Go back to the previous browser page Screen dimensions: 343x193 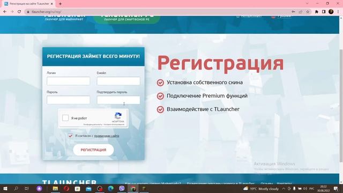[x=5, y=12]
